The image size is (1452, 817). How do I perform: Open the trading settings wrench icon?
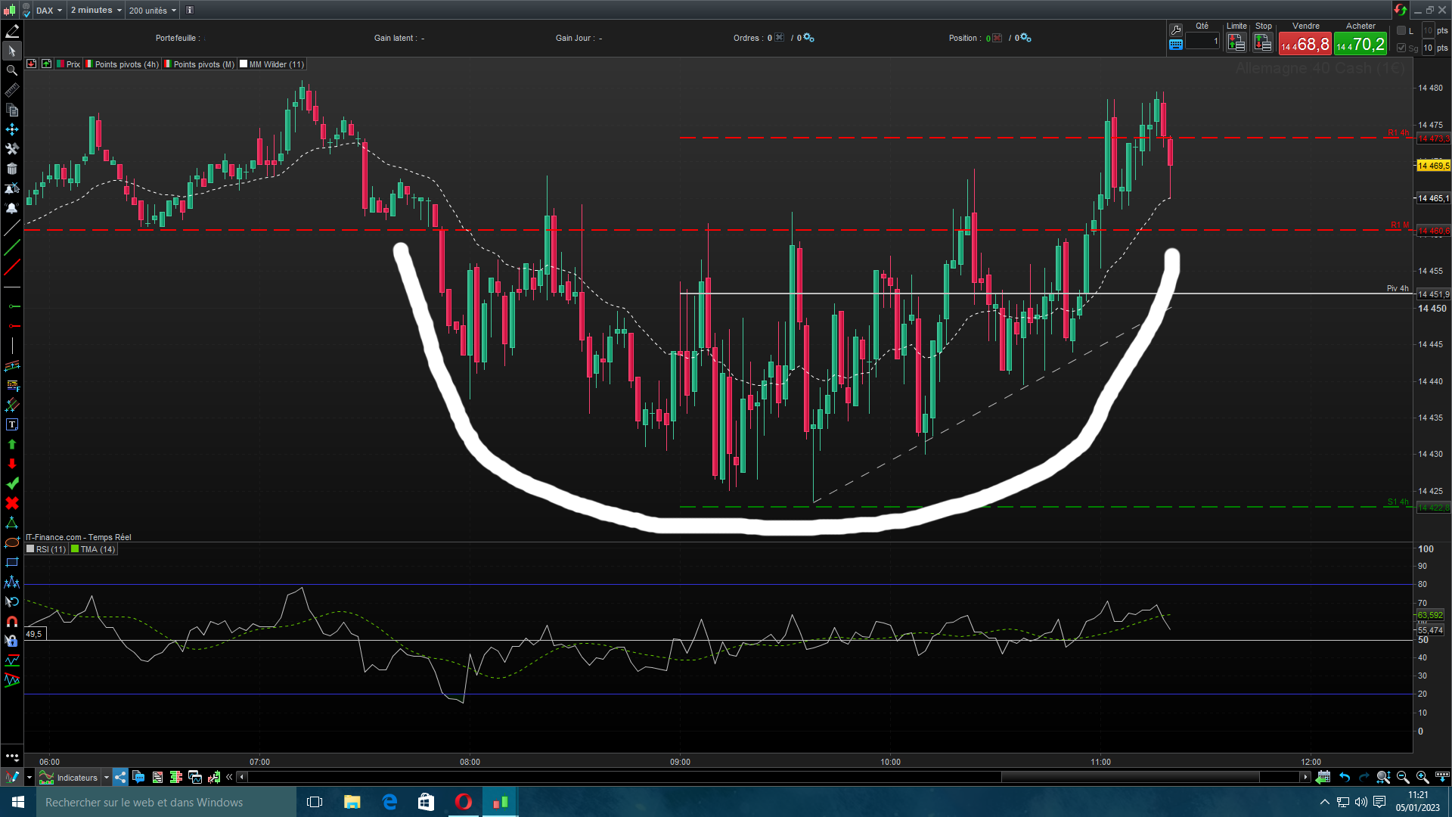click(x=1176, y=30)
